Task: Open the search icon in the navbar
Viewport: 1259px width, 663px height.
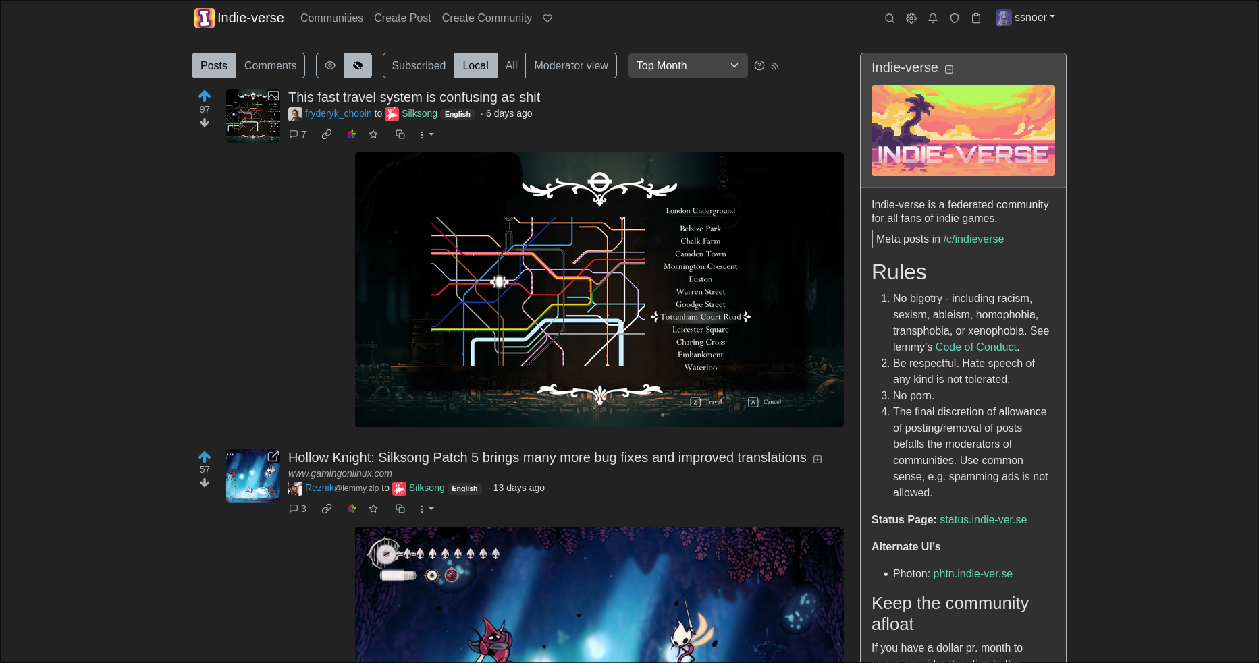Action: tap(890, 18)
